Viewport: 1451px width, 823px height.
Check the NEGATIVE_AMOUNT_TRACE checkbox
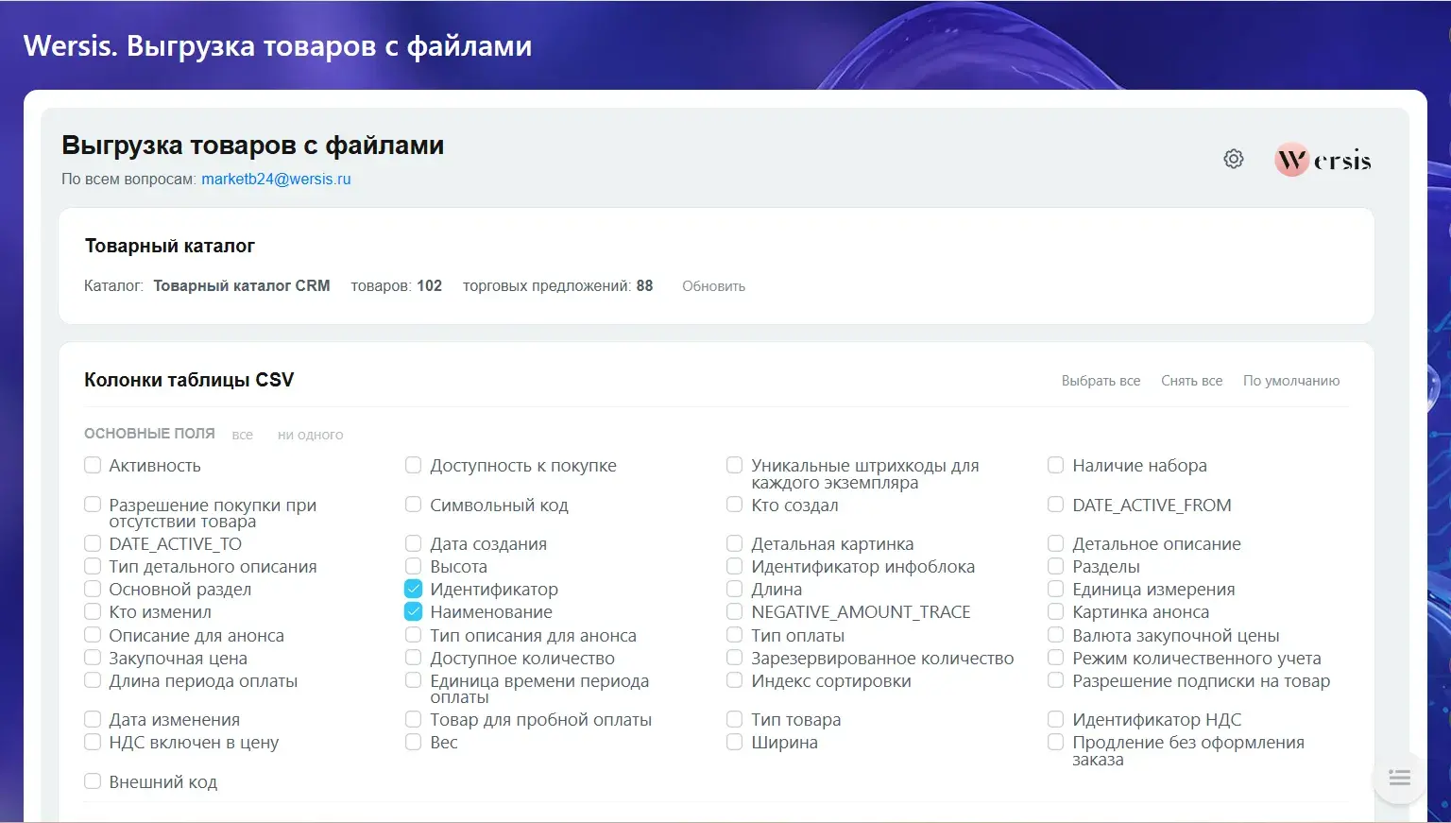735,611
